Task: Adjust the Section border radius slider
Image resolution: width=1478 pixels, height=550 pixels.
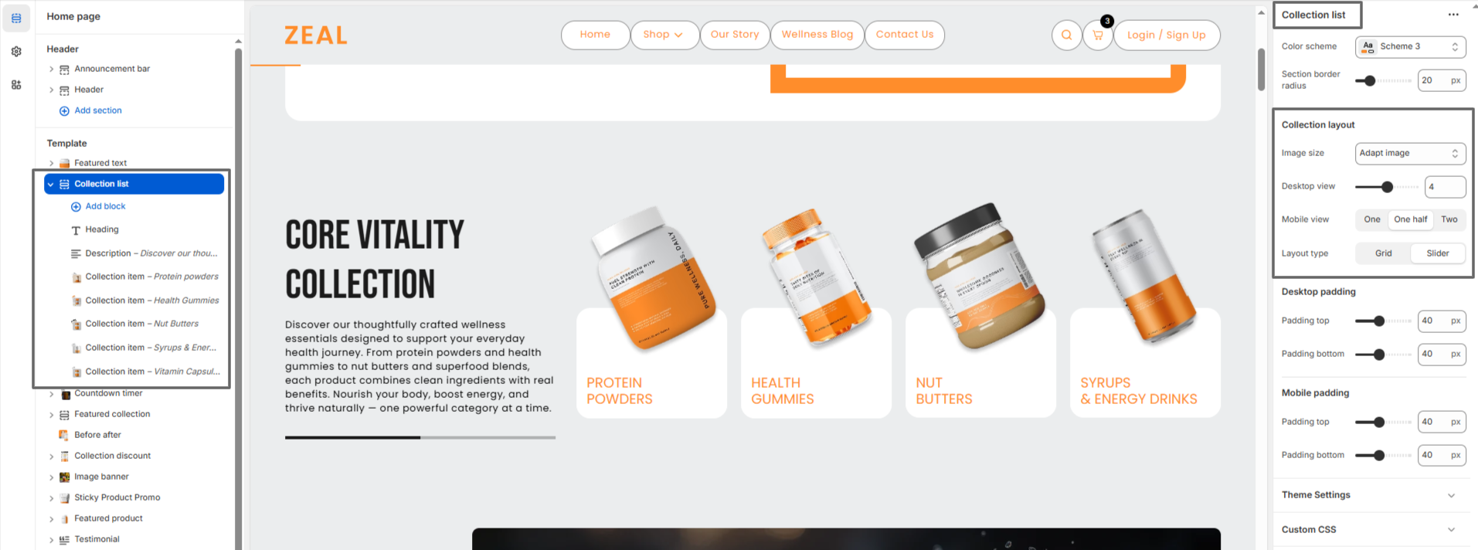Action: (1383, 80)
